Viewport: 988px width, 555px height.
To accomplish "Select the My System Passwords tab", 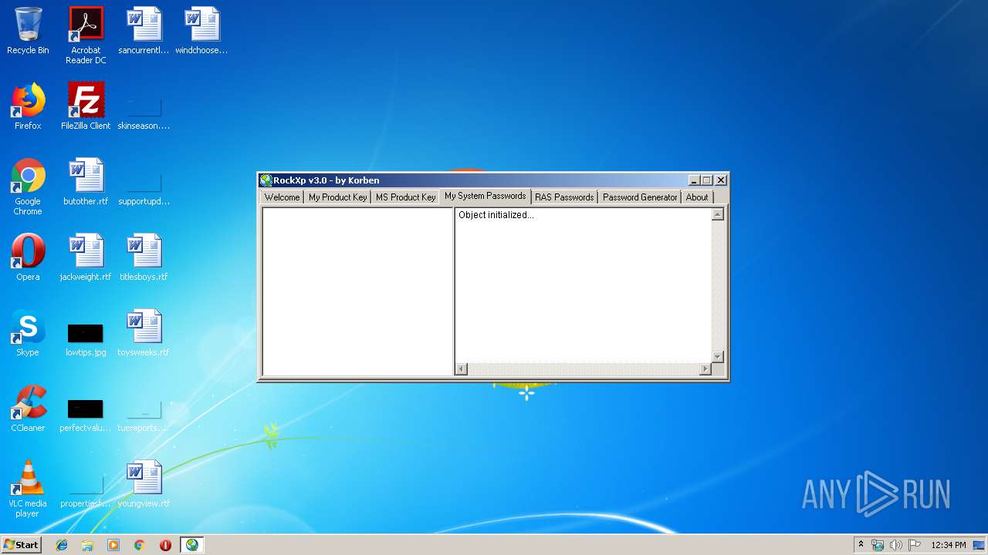I will tap(485, 197).
